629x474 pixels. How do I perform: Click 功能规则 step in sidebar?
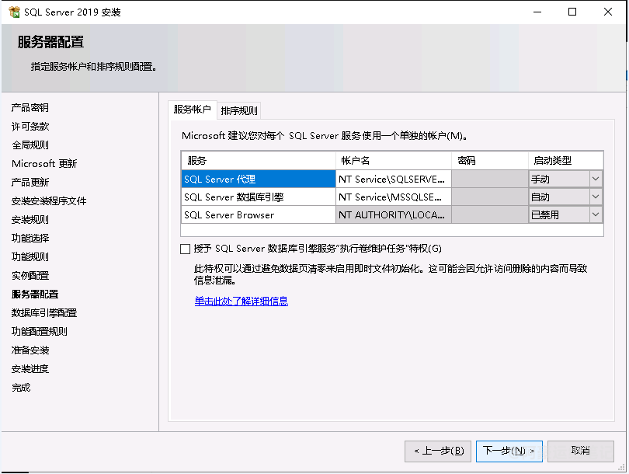coord(30,257)
